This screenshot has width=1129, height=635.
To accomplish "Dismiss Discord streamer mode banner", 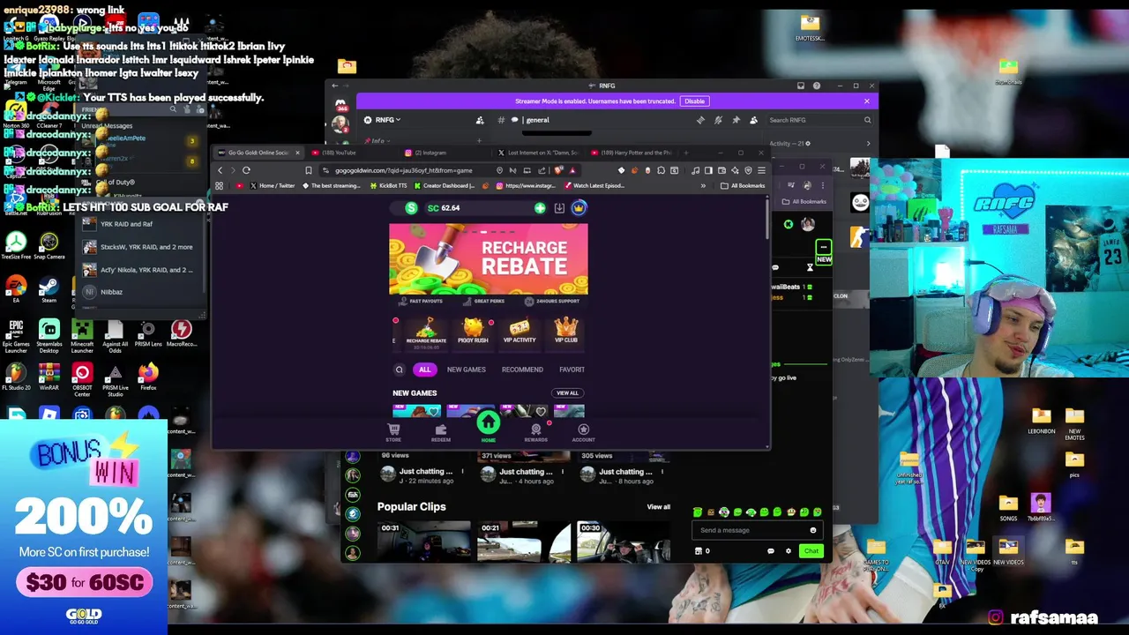I will pyautogui.click(x=866, y=101).
